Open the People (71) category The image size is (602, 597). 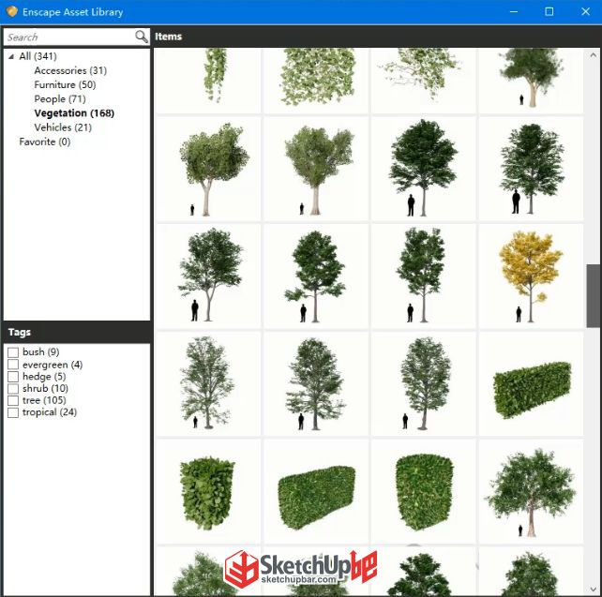click(x=60, y=99)
